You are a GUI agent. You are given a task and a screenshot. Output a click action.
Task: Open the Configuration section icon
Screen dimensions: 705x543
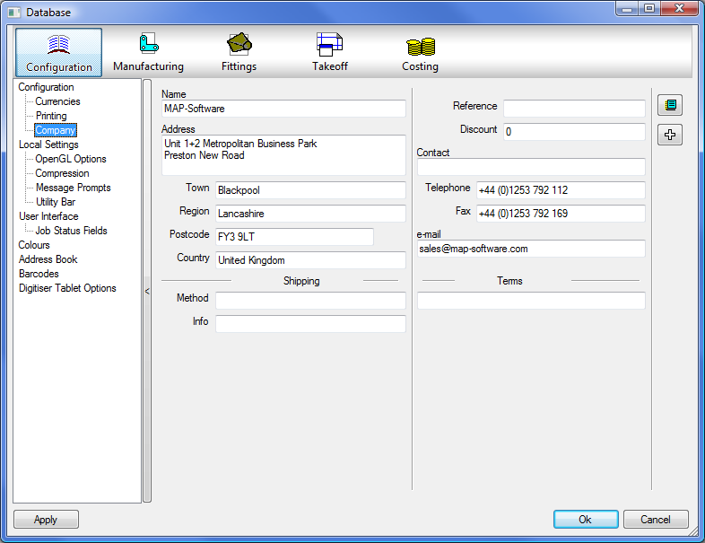[x=59, y=52]
